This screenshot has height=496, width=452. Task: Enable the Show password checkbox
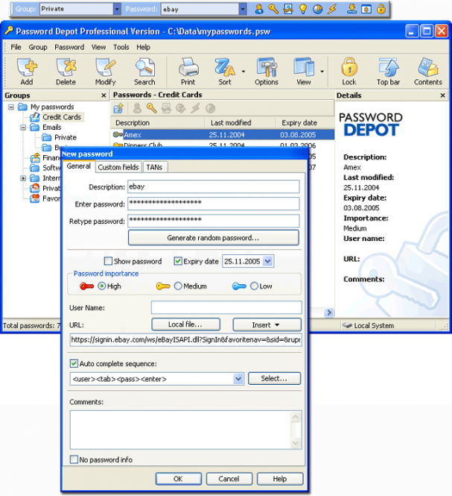point(109,262)
